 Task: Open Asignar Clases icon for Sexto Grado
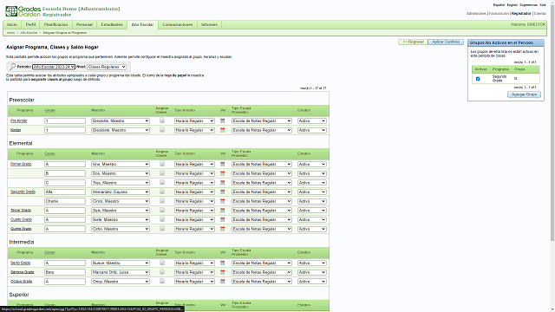(x=162, y=263)
